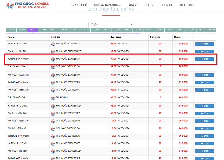Open the Trang Chủ menu item

point(79,5)
